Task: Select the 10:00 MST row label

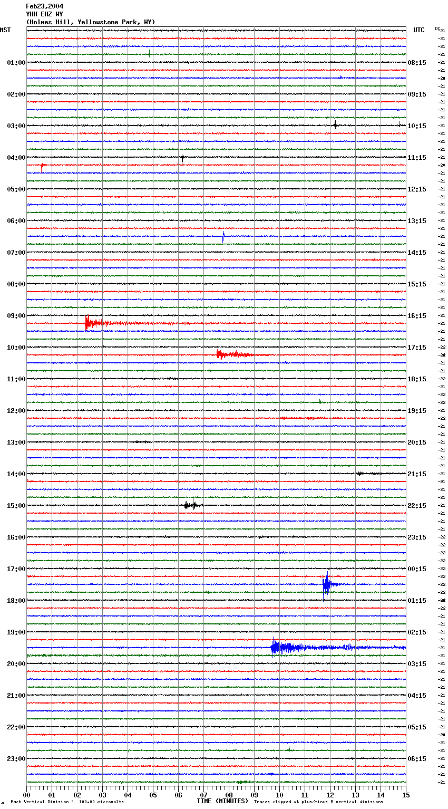Action: point(16,348)
